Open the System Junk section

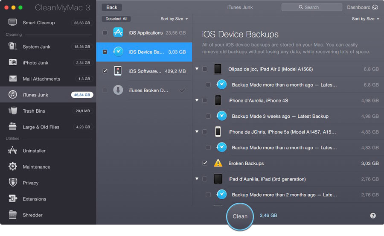(48, 47)
